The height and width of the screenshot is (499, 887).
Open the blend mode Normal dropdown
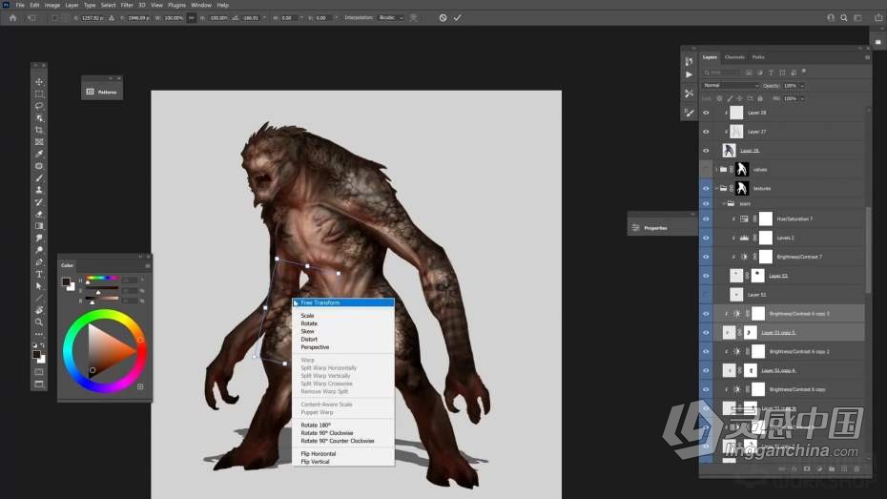(x=731, y=86)
